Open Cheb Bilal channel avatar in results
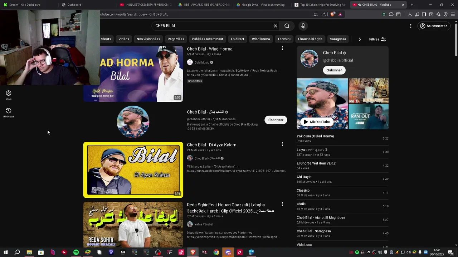Screen dimensions: 458x257 click(133, 122)
